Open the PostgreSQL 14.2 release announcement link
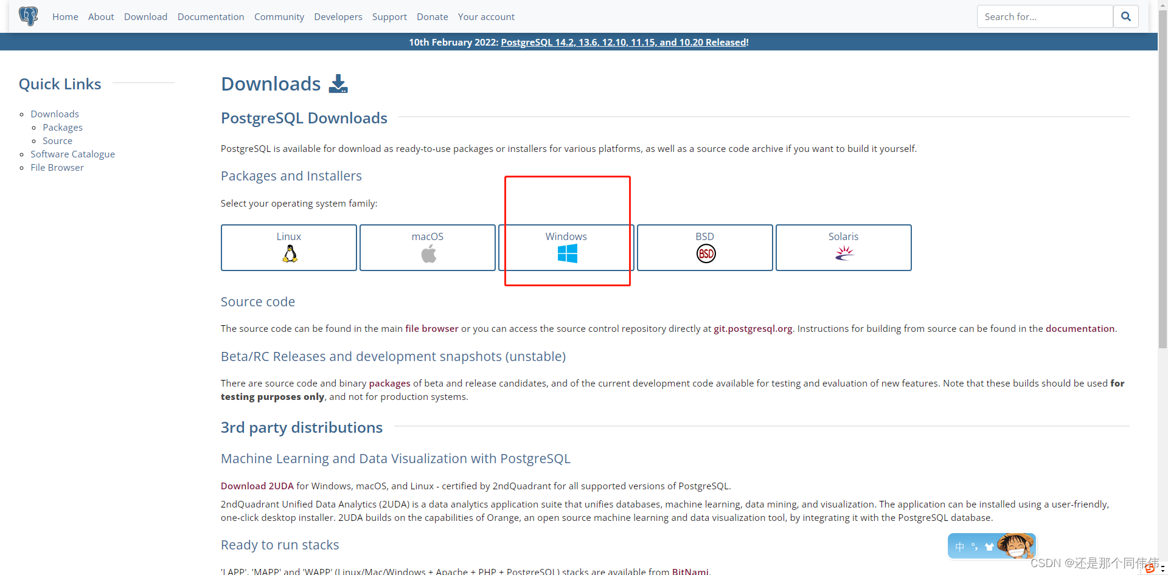 point(625,42)
